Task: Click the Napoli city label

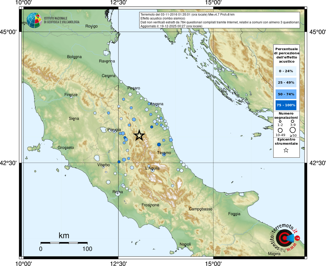Action: (x=185, y=244)
